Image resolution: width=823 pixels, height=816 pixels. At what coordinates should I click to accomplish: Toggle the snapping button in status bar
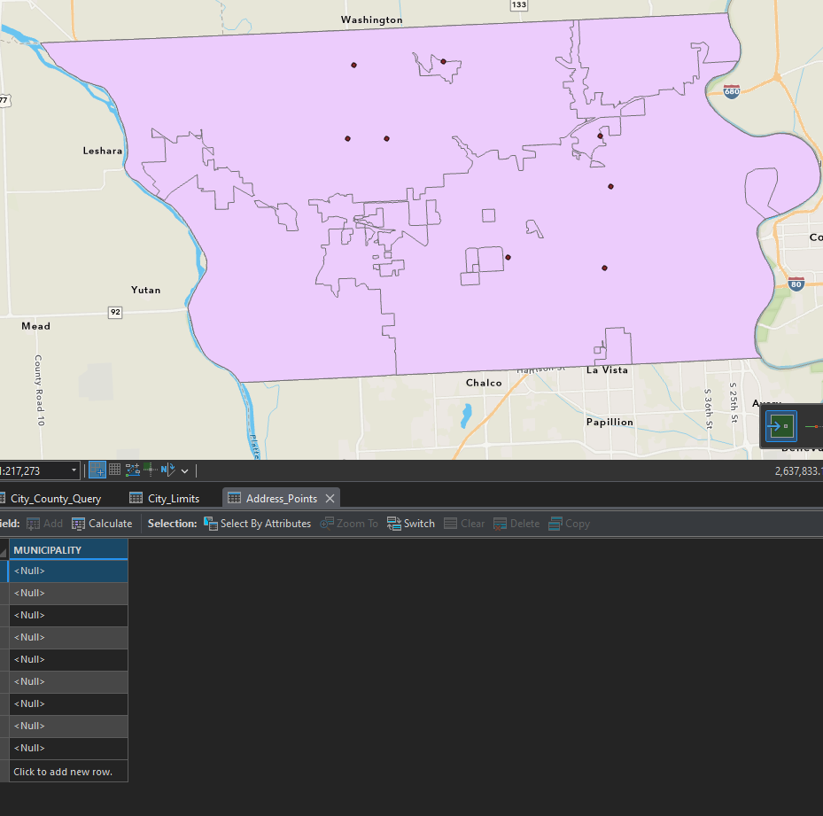coord(97,470)
